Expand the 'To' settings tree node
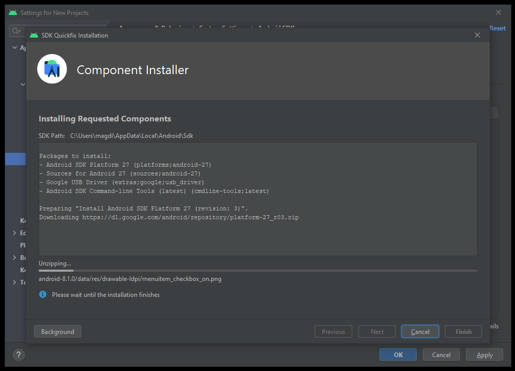Viewport: 515px width, 371px height. pos(14,282)
